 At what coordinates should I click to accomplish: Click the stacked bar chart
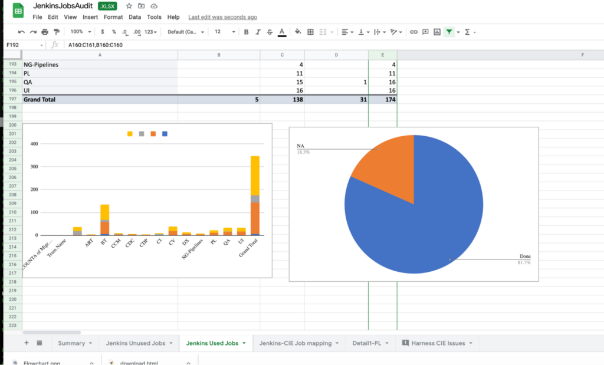[147, 200]
